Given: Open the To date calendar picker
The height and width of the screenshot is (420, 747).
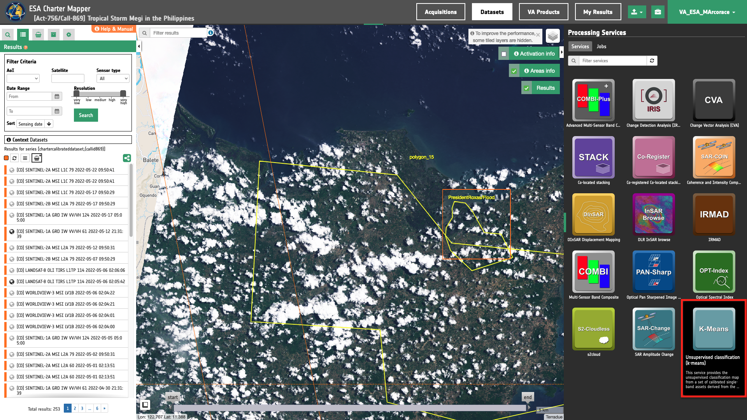Looking at the screenshot, I should click(x=57, y=111).
